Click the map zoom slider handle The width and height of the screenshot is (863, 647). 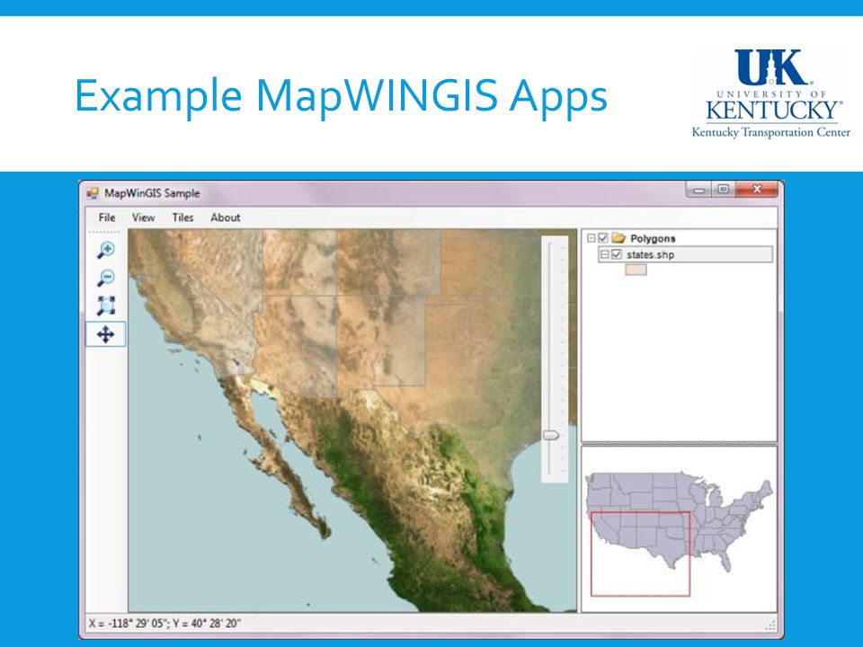(x=551, y=435)
